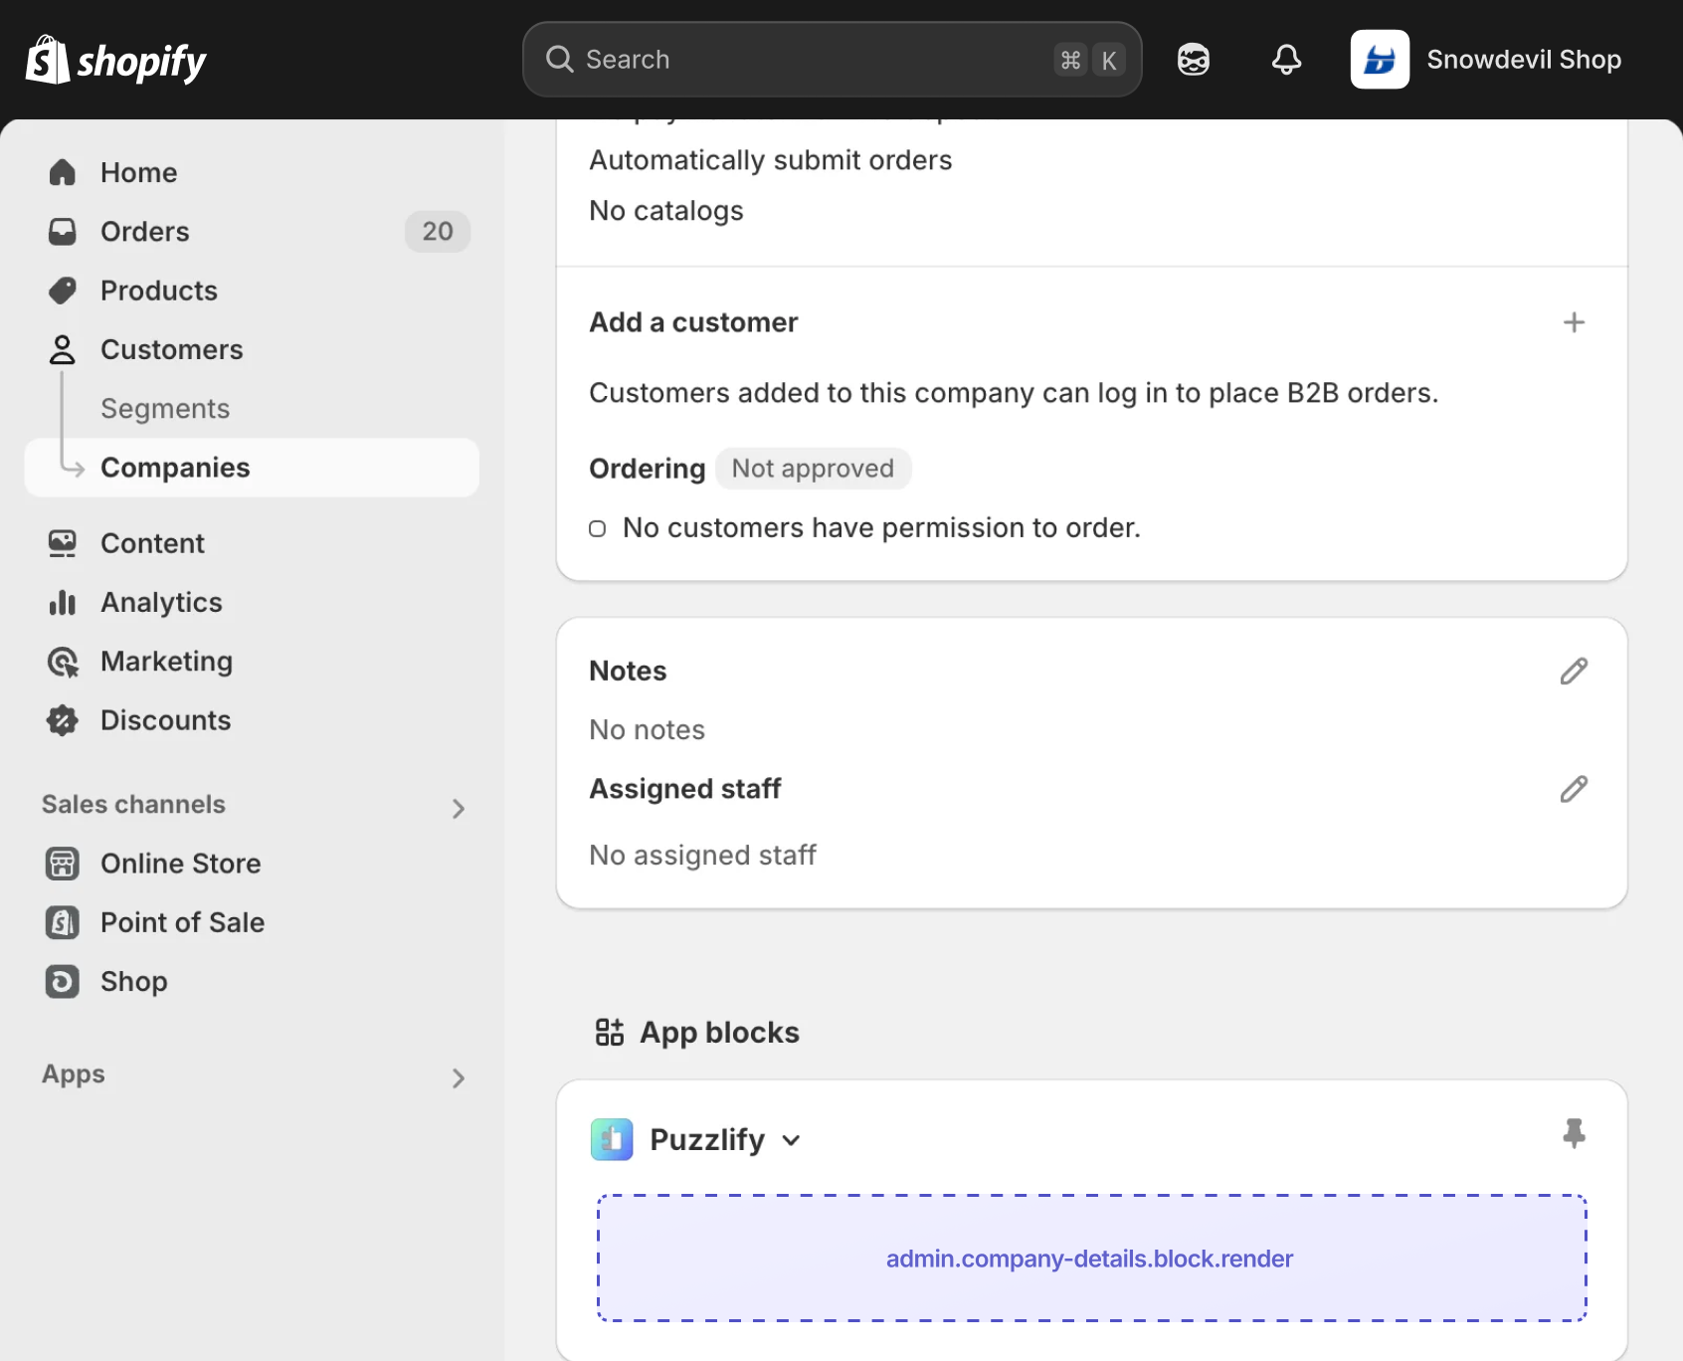Viewport: 1683px width, 1361px height.
Task: Click the Customers person icon
Action: (x=63, y=349)
